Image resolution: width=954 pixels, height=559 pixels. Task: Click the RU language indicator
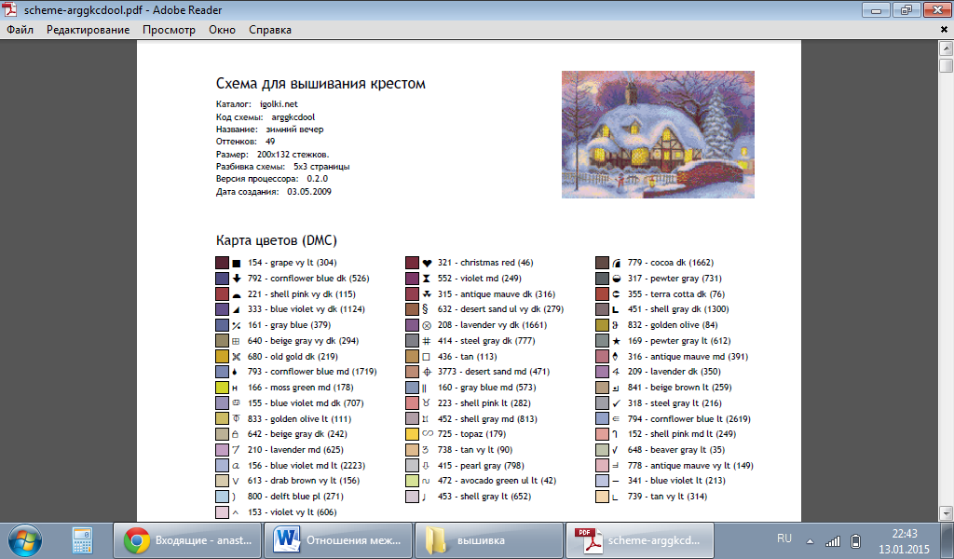point(784,539)
